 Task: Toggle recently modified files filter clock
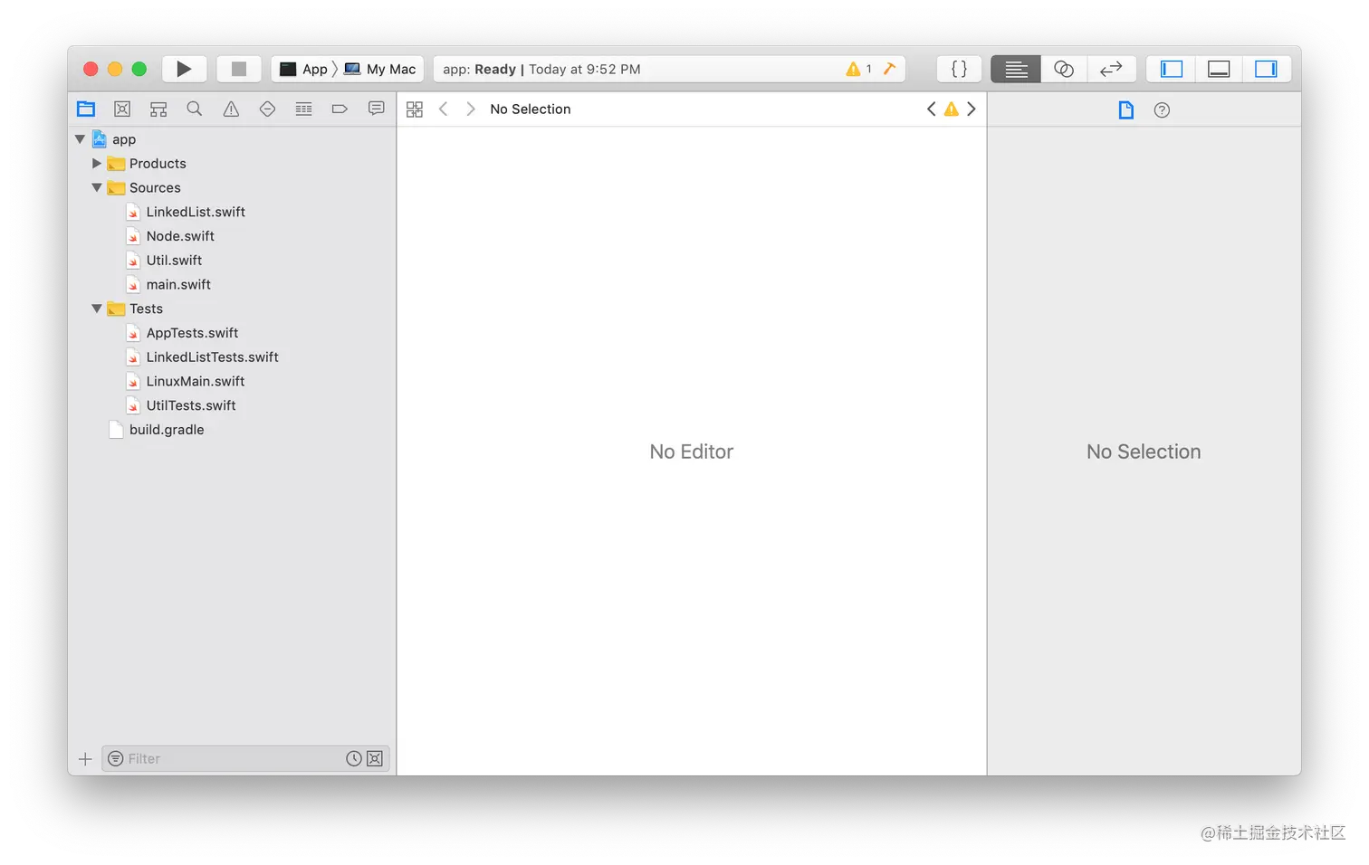354,759
